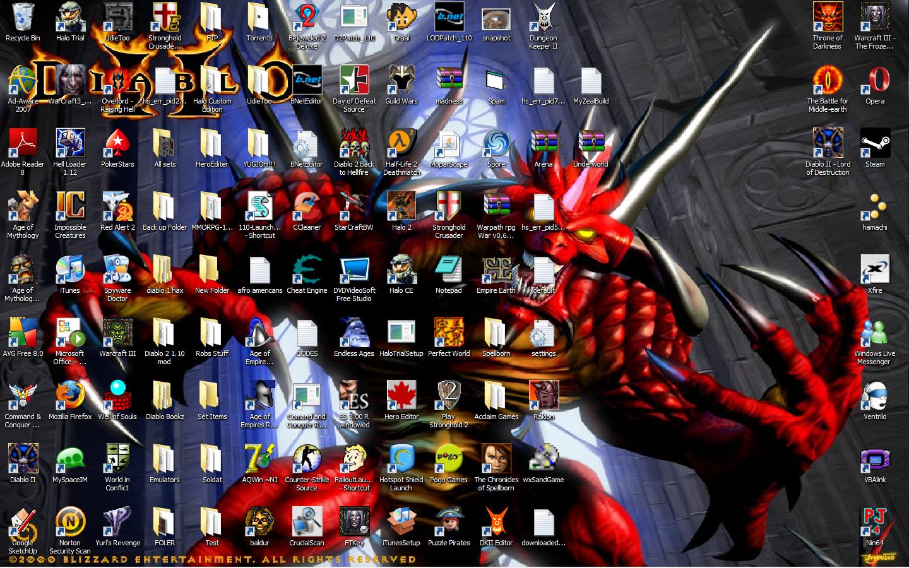Open the Recycle Bin icon
The width and height of the screenshot is (909, 568).
coord(23,17)
